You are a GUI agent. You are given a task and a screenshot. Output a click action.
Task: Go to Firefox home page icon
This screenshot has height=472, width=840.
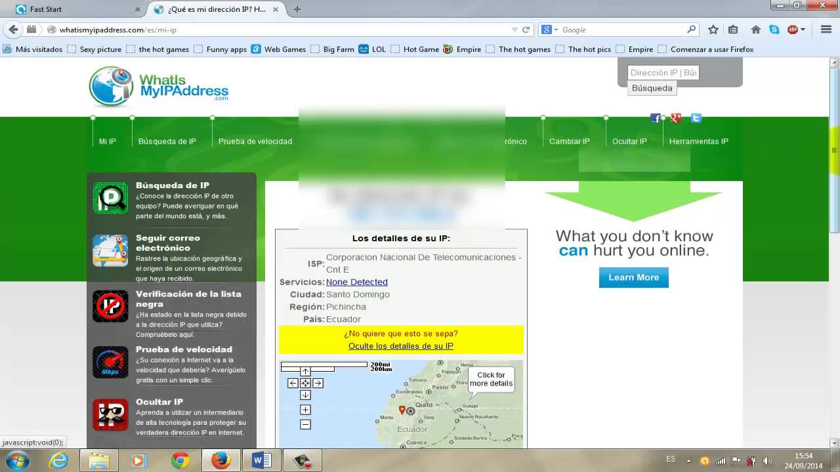(756, 29)
